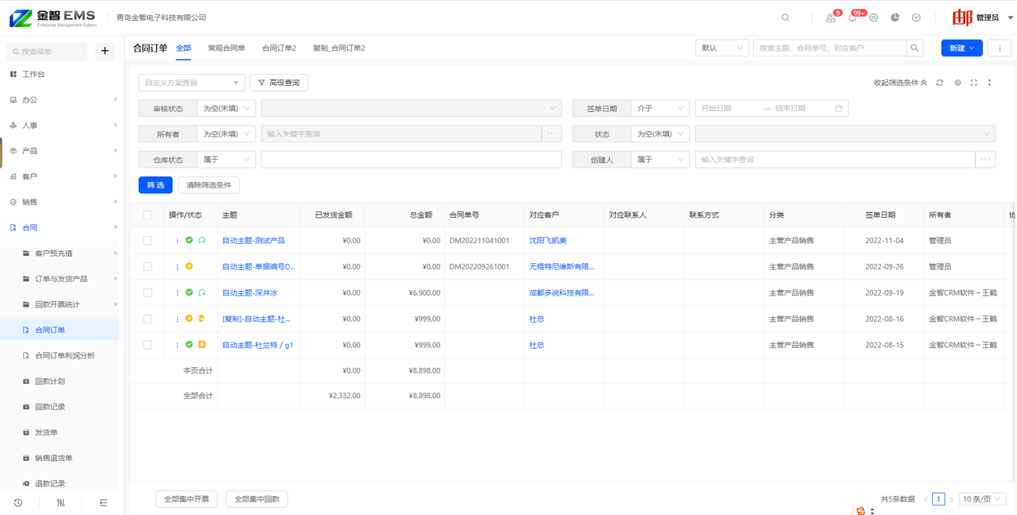Open contract link 自动主题-深井冰
Image resolution: width=1017 pixels, height=515 pixels.
pyautogui.click(x=249, y=292)
